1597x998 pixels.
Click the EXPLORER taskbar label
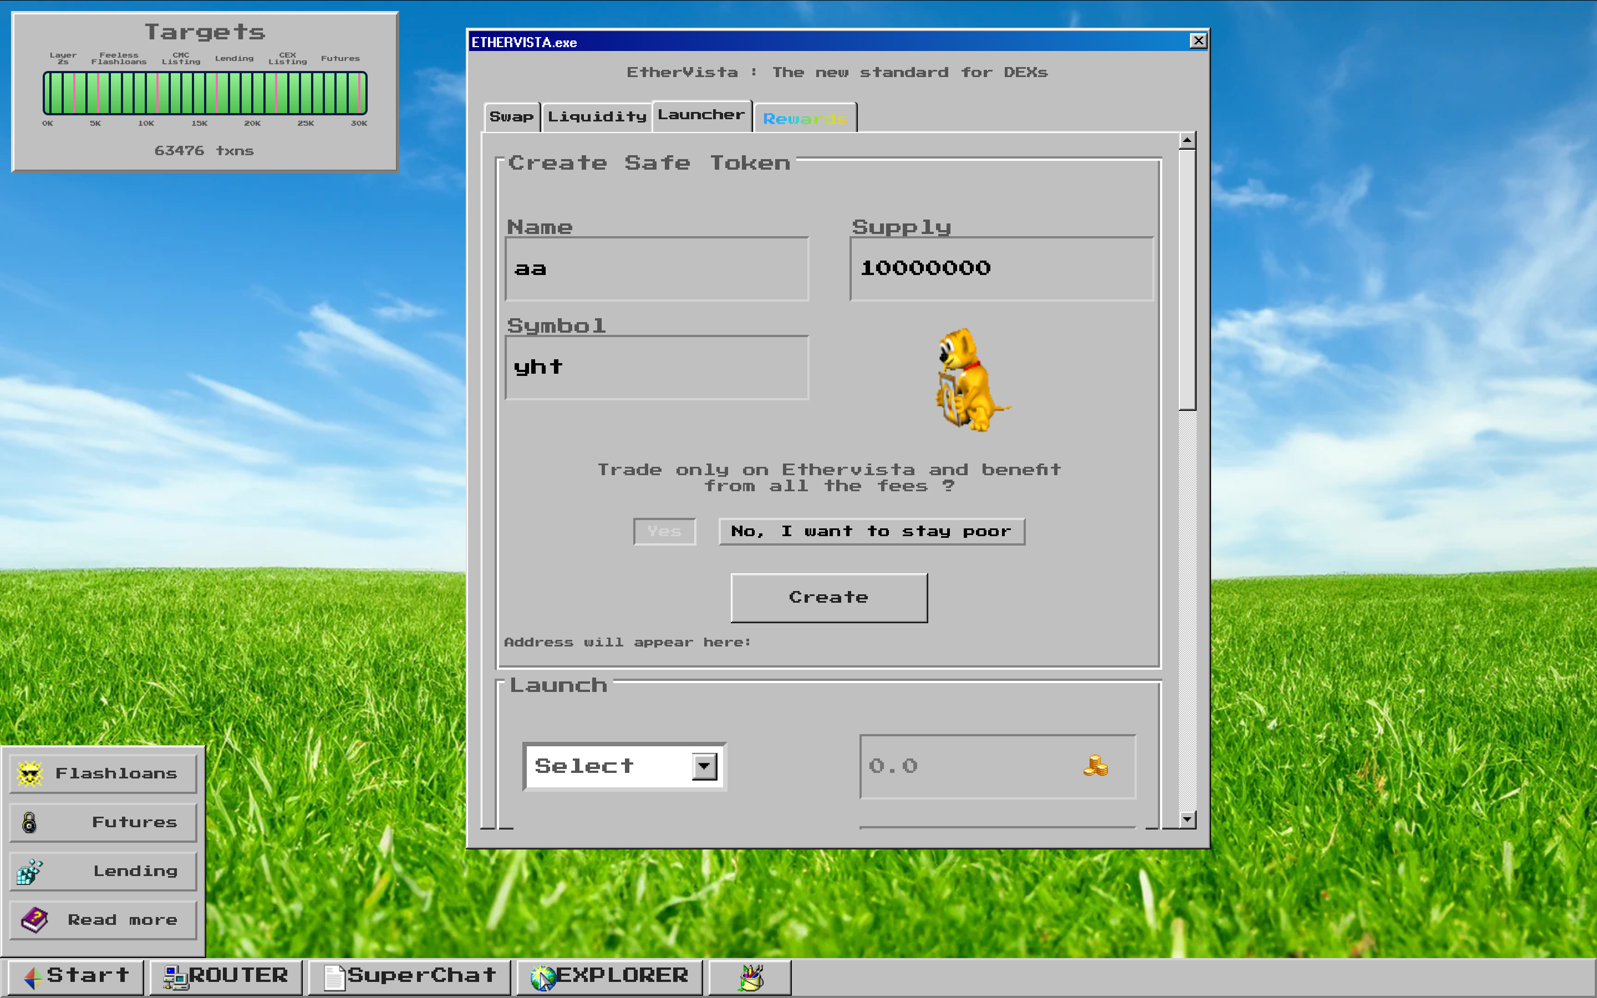point(622,975)
